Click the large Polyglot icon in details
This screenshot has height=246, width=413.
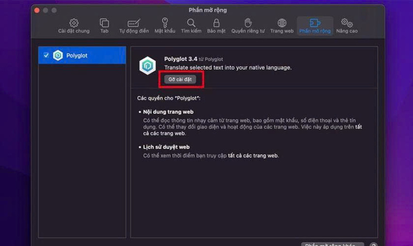148,66
